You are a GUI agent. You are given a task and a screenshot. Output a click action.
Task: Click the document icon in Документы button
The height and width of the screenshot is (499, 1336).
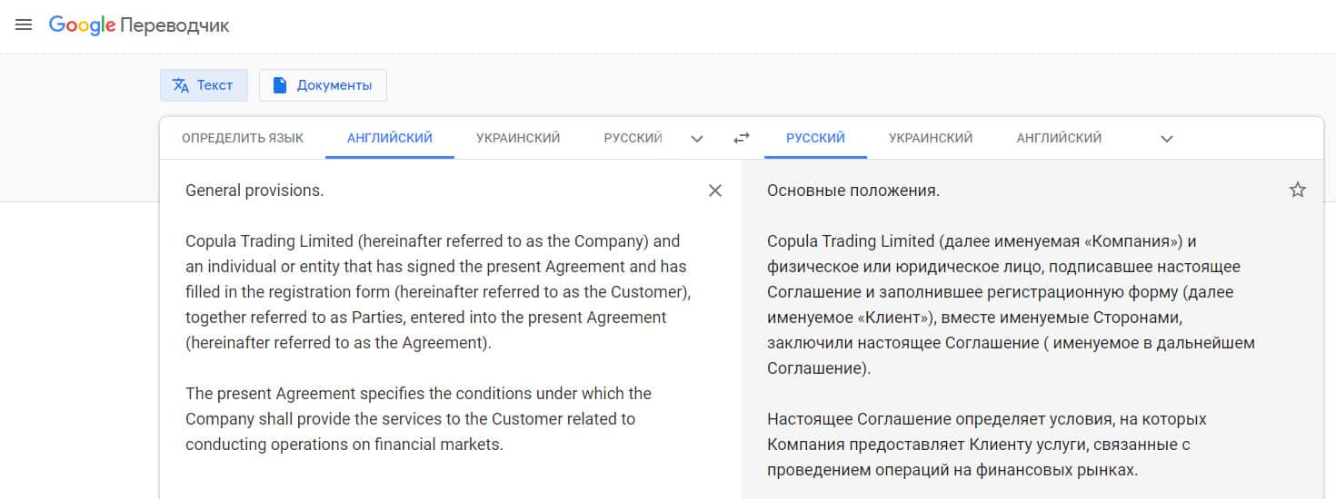coord(280,85)
